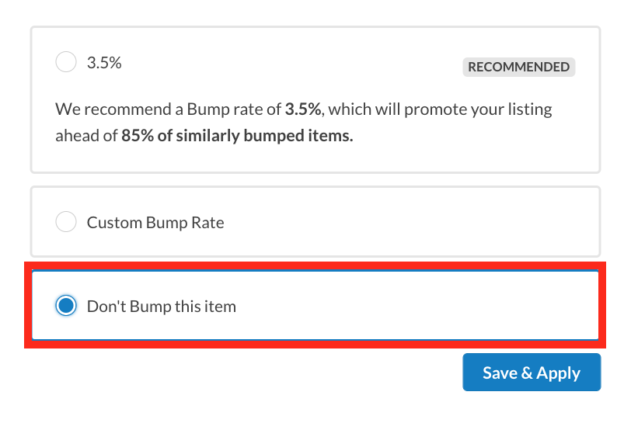Click the selected Don't Bump radio button

tap(66, 306)
